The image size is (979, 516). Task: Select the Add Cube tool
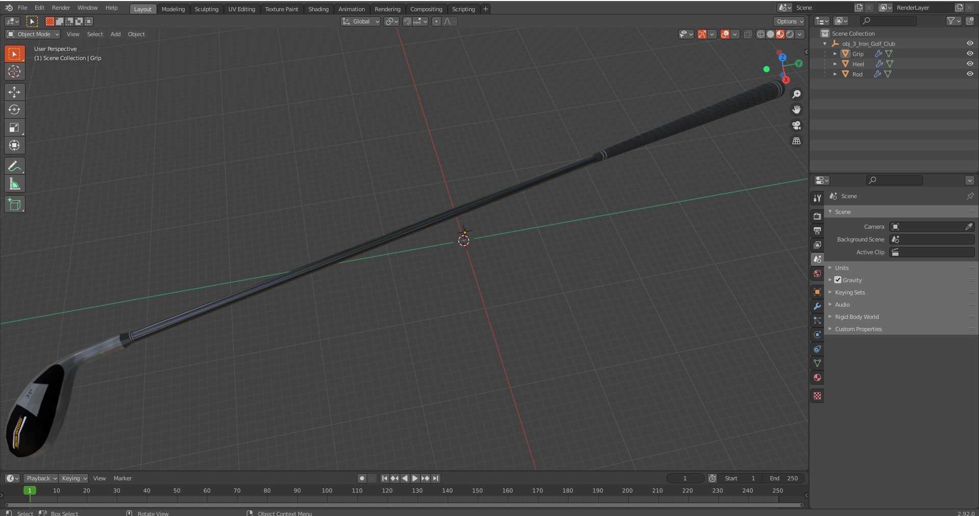tap(14, 204)
